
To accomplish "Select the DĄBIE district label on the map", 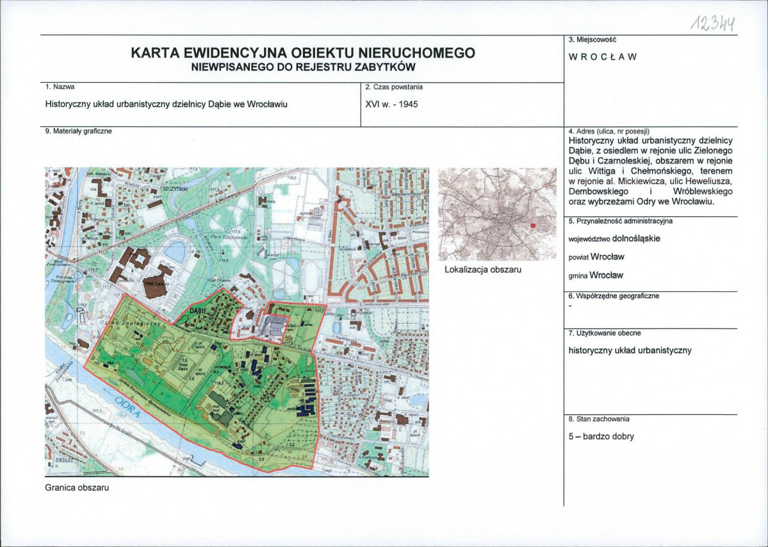I will point(199,311).
